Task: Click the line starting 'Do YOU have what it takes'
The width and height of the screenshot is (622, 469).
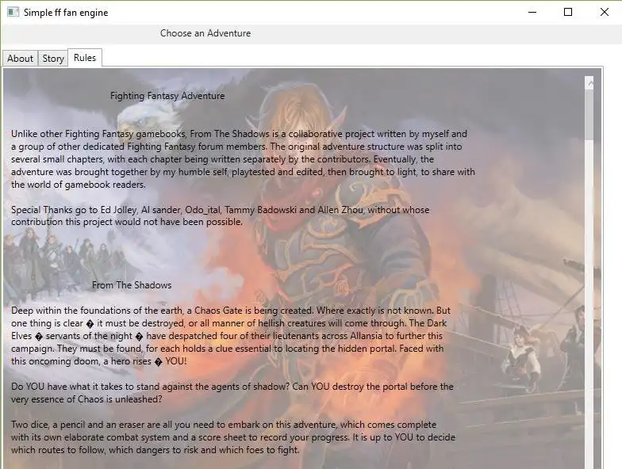Action: 232,387
